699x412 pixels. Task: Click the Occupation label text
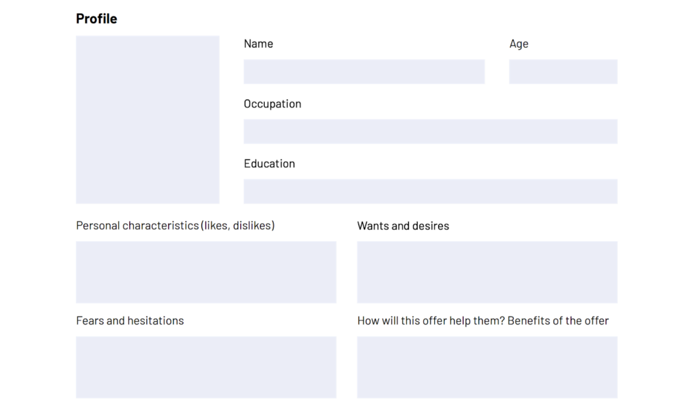click(272, 104)
